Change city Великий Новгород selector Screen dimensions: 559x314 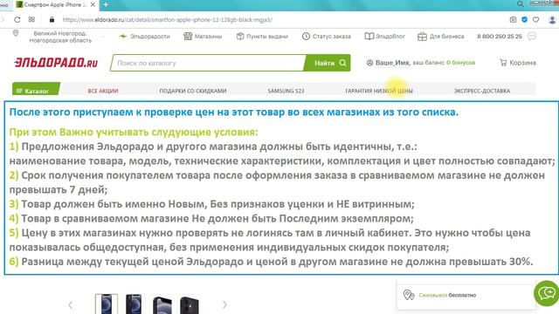60,37
